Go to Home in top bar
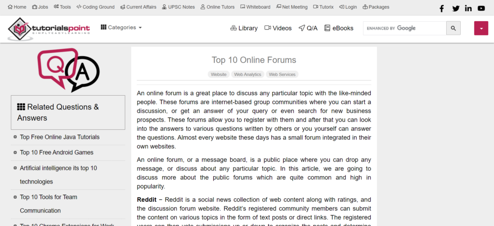494x226 pixels. coord(17,7)
